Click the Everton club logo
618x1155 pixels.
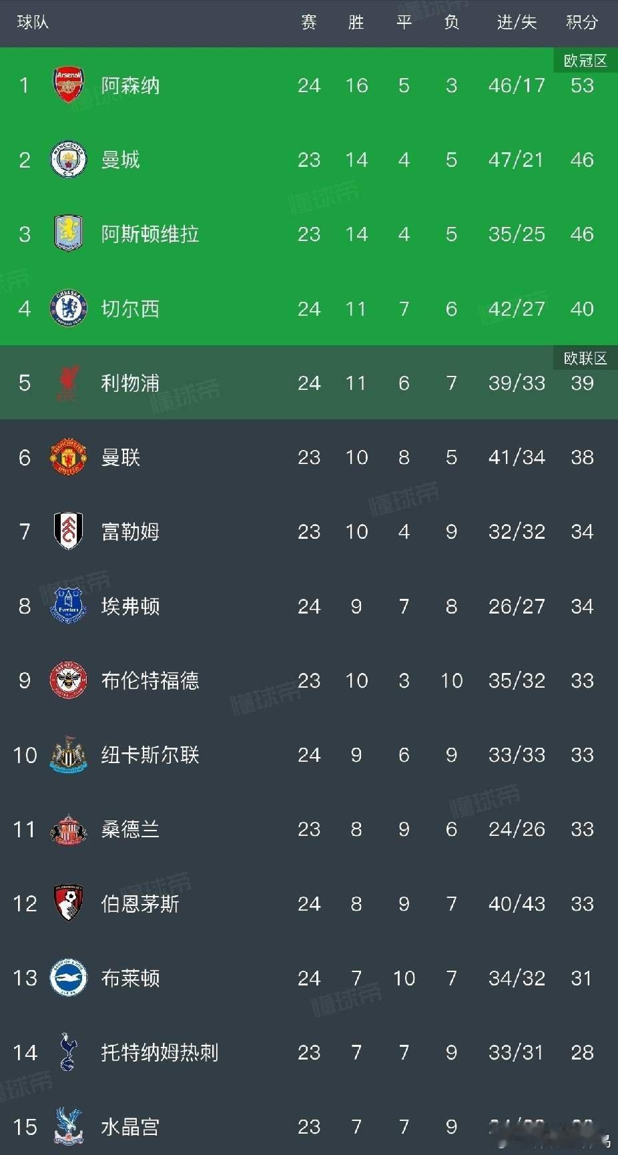(69, 605)
